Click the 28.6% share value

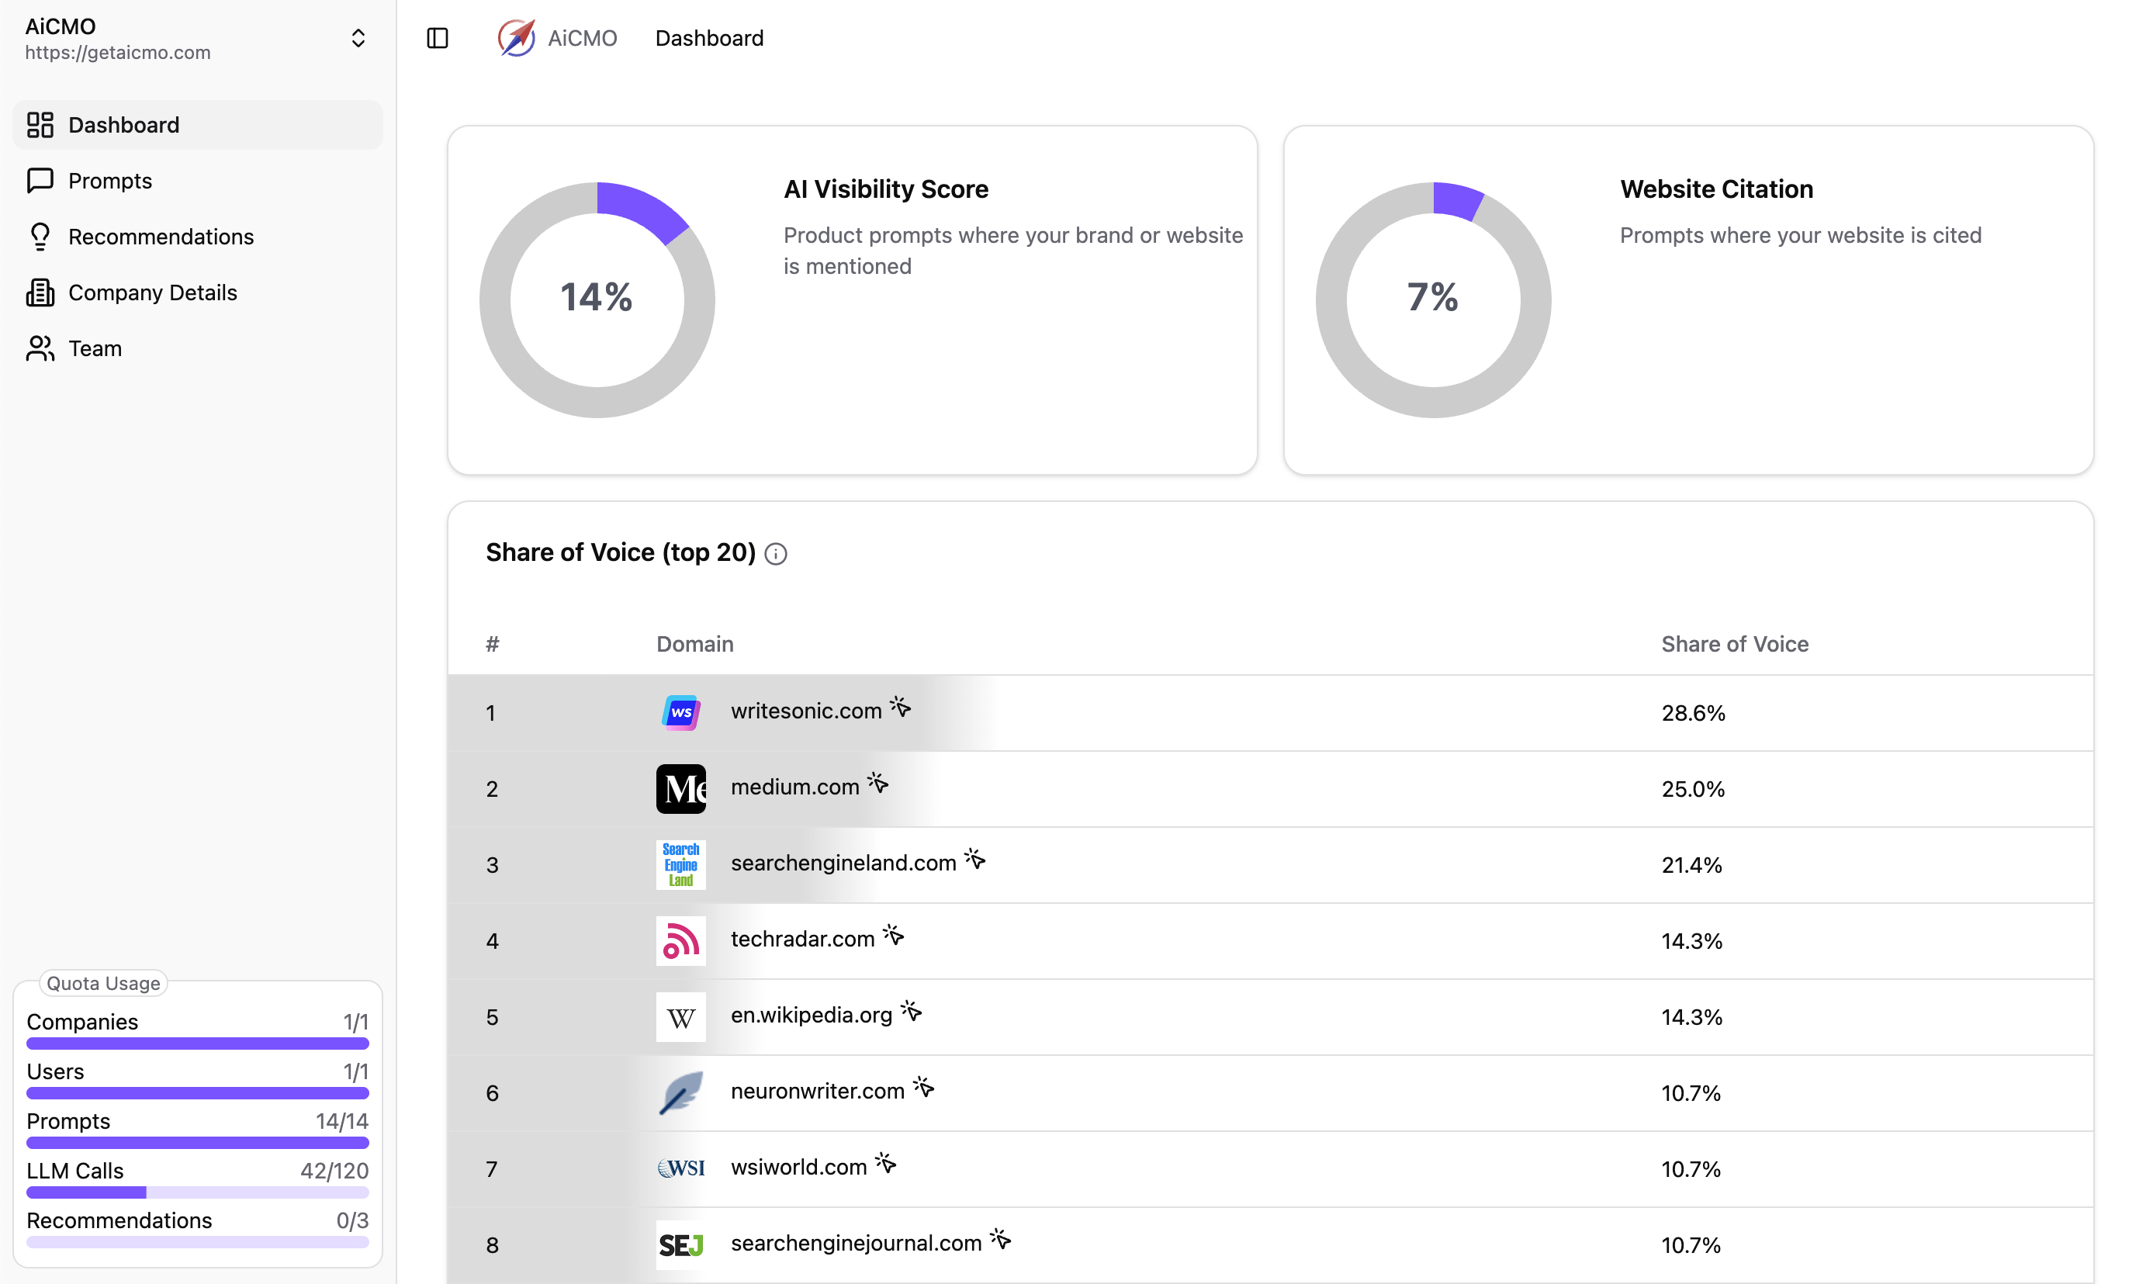tap(1694, 713)
